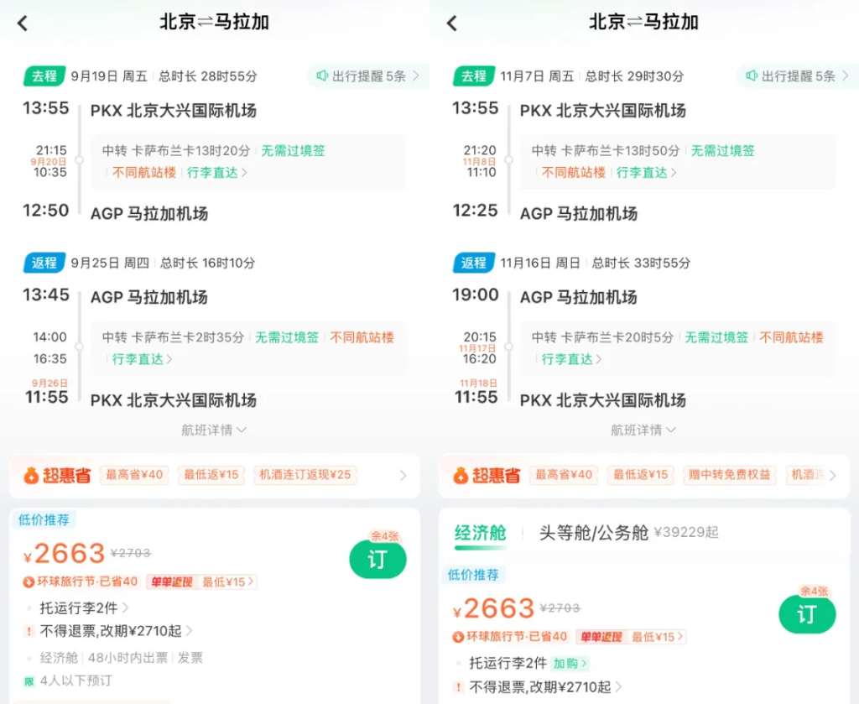Tap 无需过境签 beside the 13时50分 transfer
Viewport: 859px width, 704px height.
[x=722, y=151]
